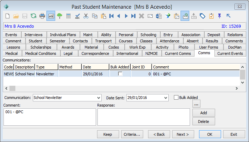Click the New record icon
The width and height of the screenshot is (249, 142).
point(7,16)
